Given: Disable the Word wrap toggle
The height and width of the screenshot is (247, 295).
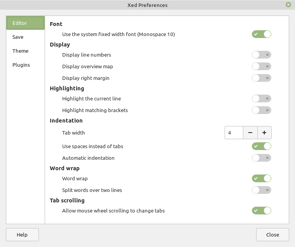Looking at the screenshot, I should 261,178.
